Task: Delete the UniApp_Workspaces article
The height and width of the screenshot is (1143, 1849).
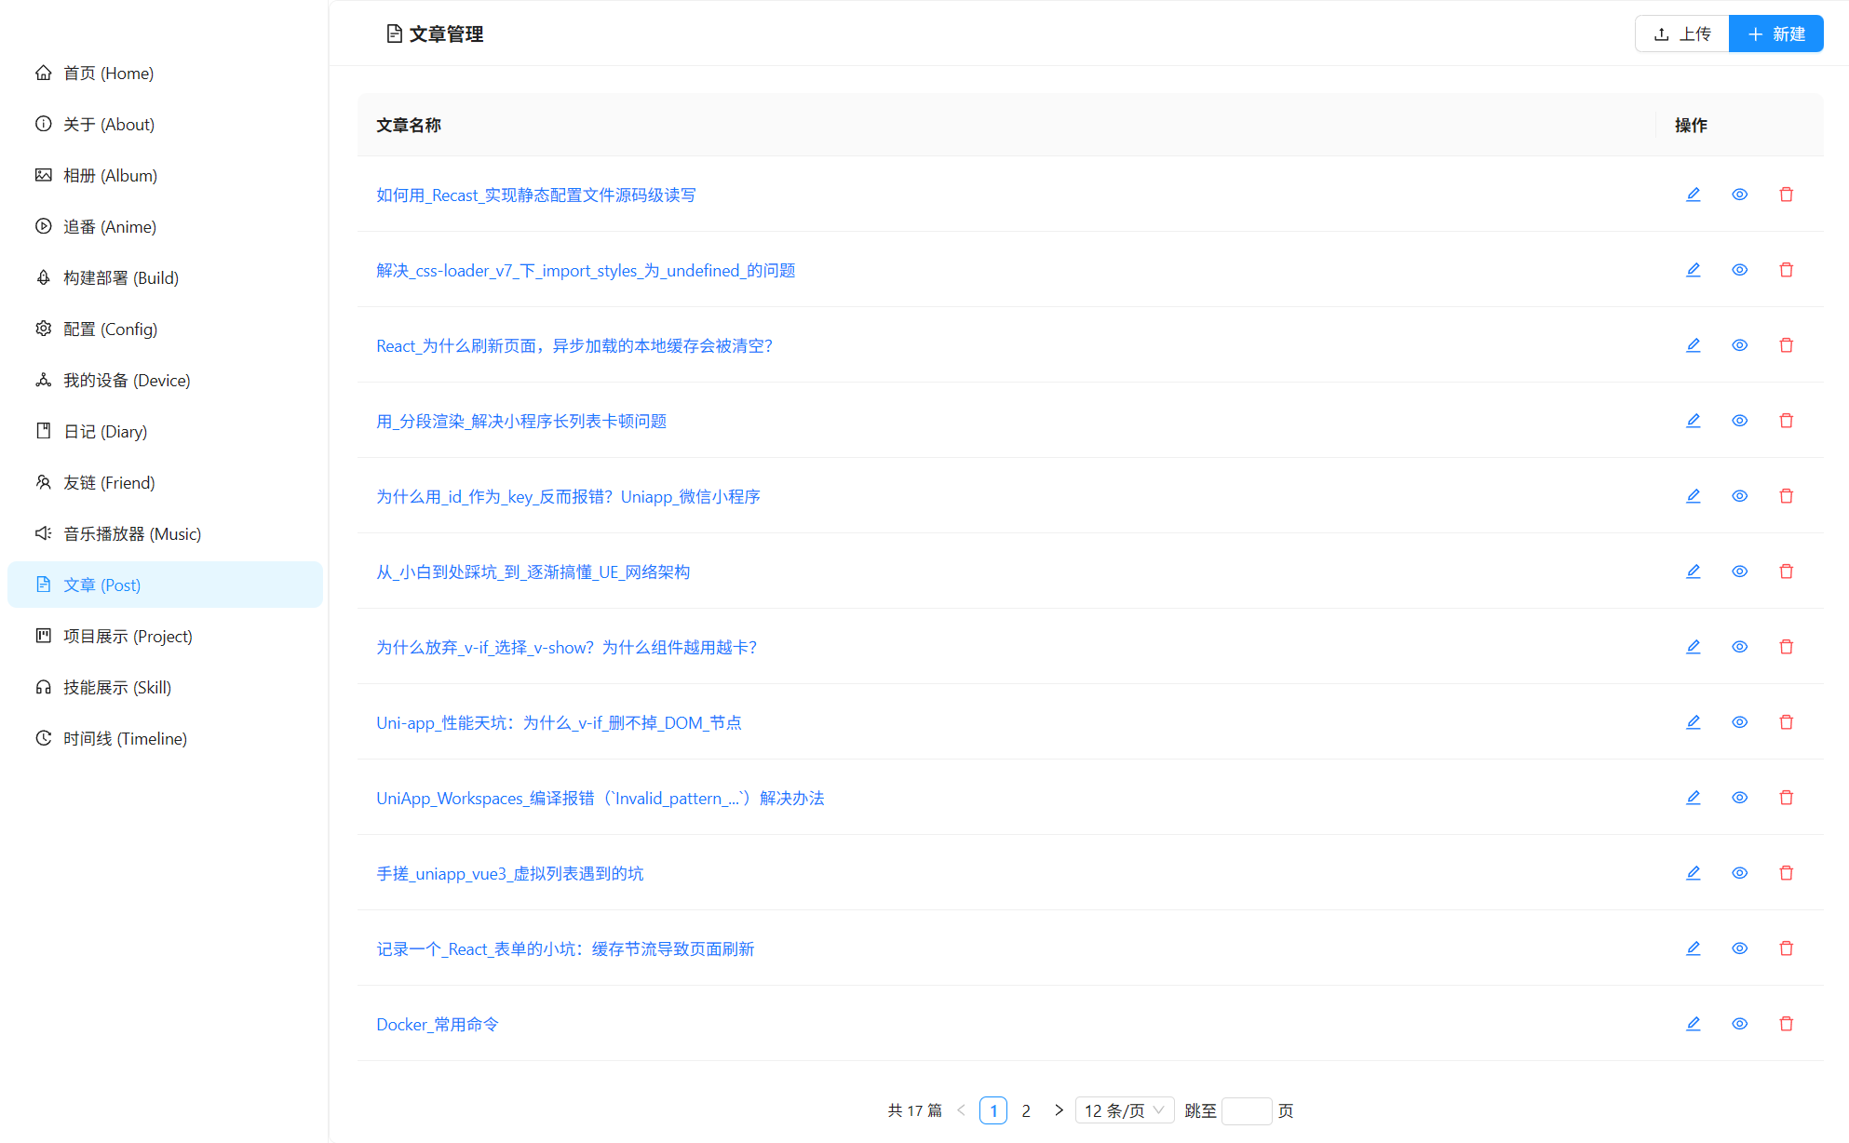Action: pyautogui.click(x=1786, y=798)
